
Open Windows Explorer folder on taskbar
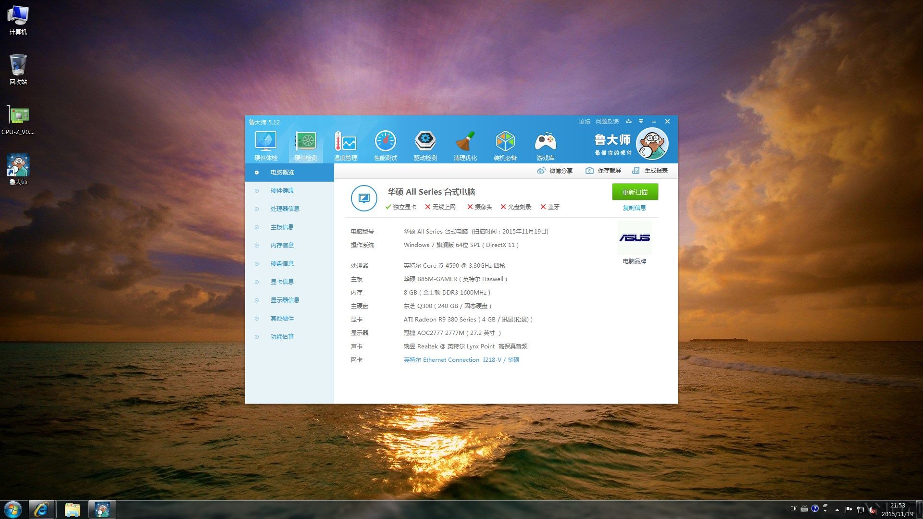point(72,509)
